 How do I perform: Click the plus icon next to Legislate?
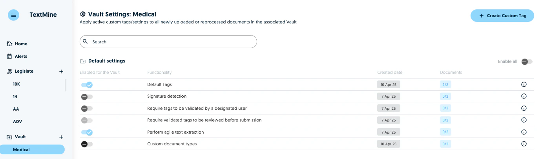61,71
